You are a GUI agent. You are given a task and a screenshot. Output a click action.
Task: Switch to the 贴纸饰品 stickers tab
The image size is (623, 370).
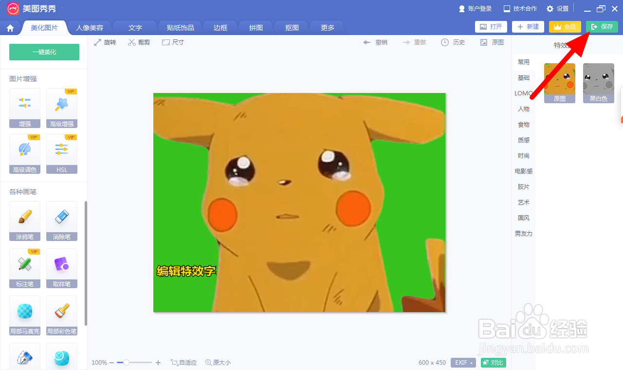click(x=180, y=28)
